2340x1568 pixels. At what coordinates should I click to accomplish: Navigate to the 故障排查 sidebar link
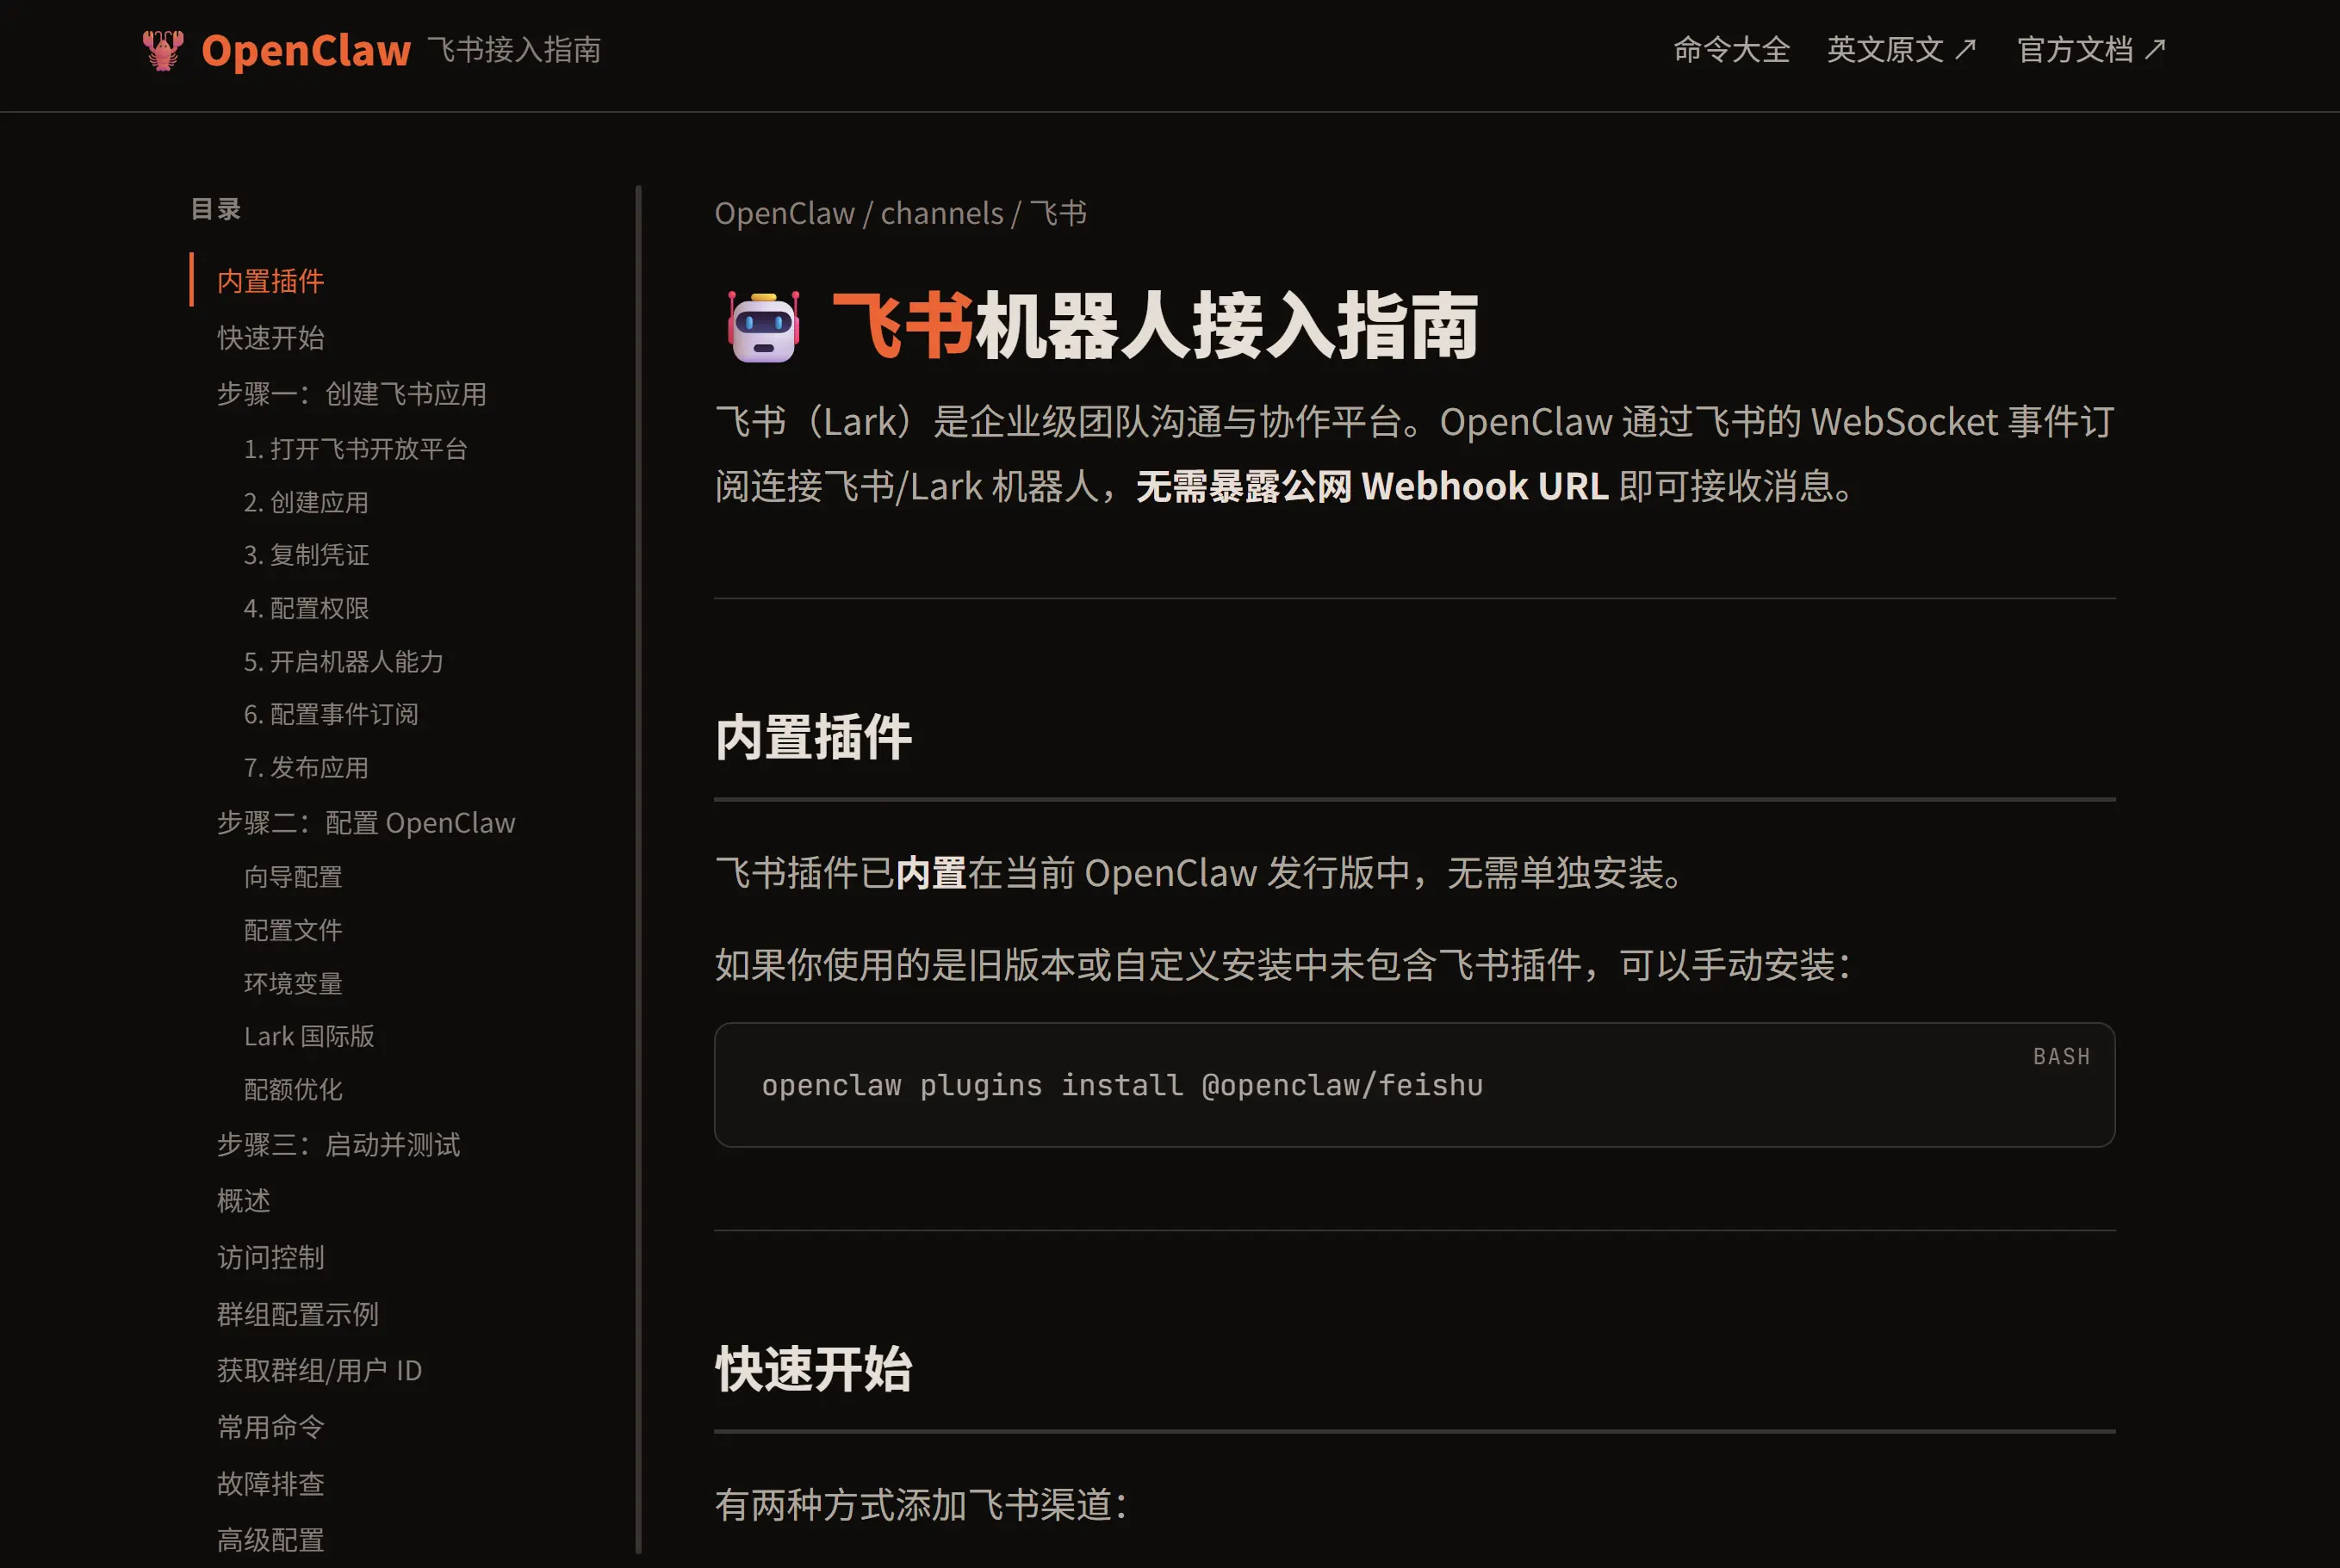point(270,1483)
